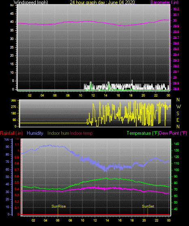This screenshot has height=226, width=189.
Task: Click the W compass direction label
Action: tap(178, 107)
